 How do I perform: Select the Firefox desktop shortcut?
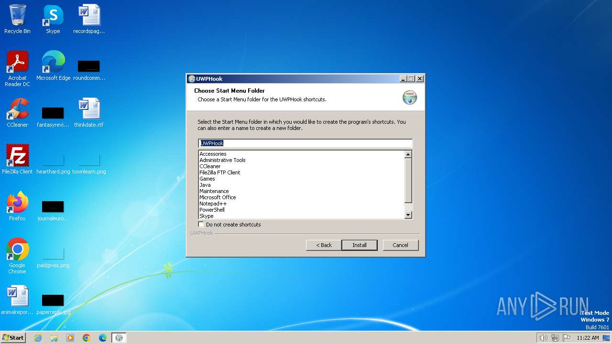[17, 206]
